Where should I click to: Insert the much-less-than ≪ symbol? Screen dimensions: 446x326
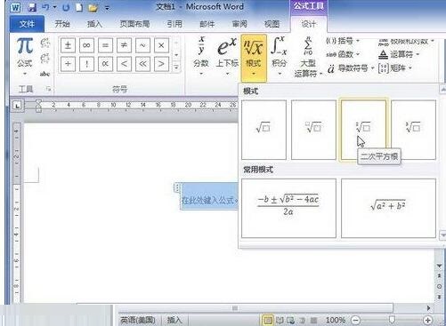pyautogui.click(x=142, y=64)
